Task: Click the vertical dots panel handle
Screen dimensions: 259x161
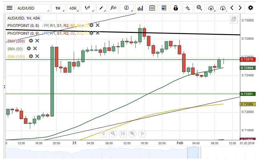Action: pyautogui.click(x=4, y=87)
